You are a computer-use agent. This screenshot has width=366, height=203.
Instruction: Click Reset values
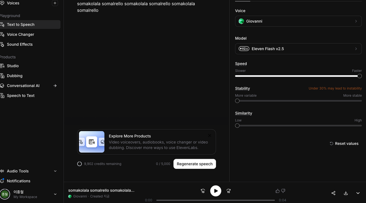pyautogui.click(x=344, y=143)
